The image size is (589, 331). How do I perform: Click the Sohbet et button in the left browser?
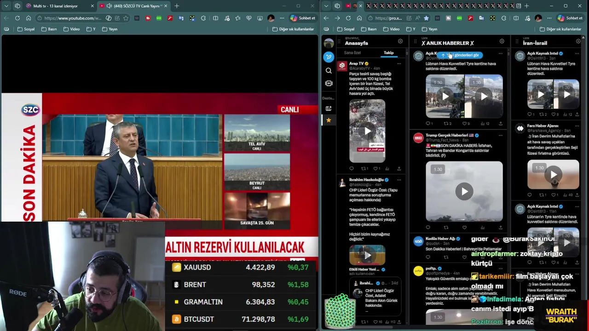click(x=302, y=18)
